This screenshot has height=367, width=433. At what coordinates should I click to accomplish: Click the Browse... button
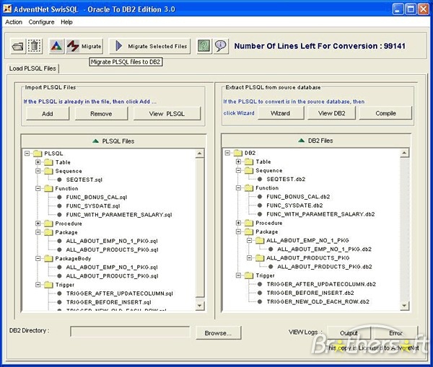point(218,333)
